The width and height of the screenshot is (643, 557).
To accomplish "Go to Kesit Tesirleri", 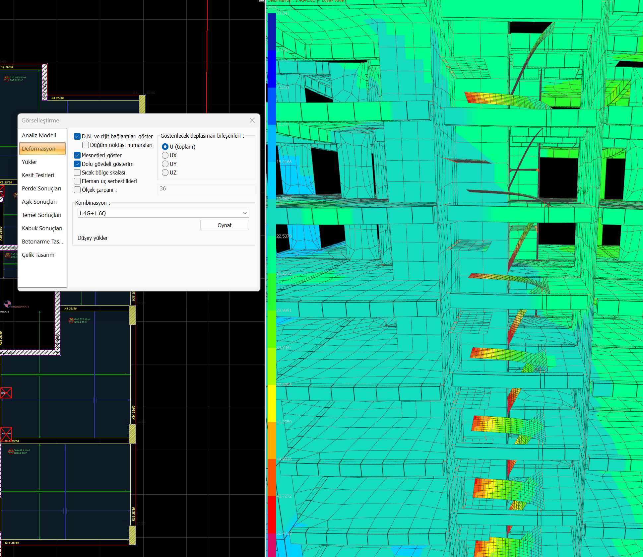I will (42, 175).
